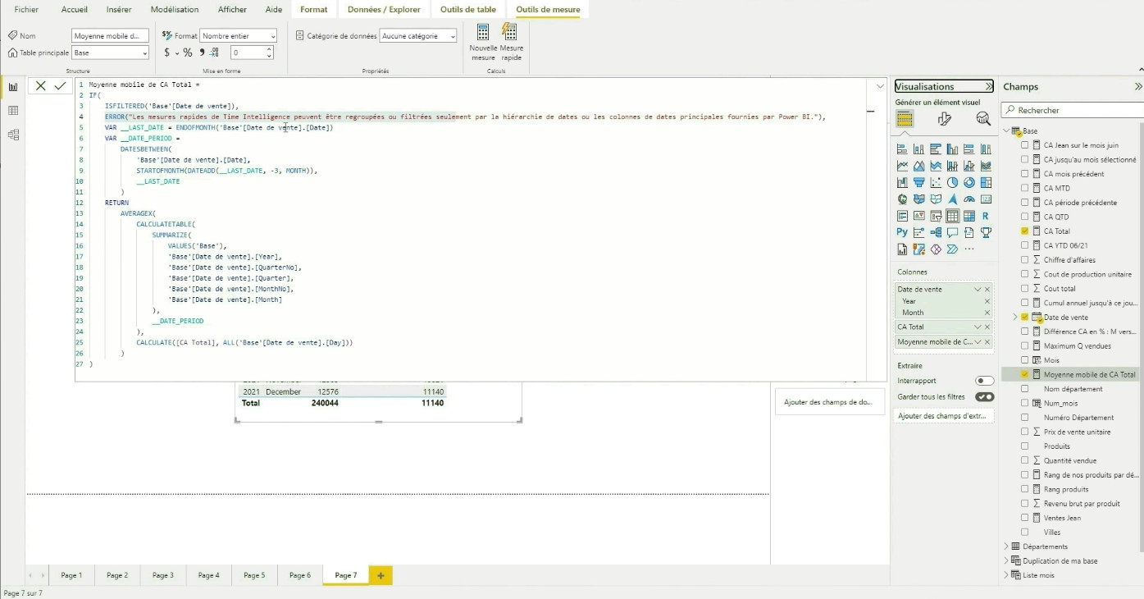The height and width of the screenshot is (599, 1144).
Task: Remove Month from Colonnes well
Action: pyautogui.click(x=987, y=313)
